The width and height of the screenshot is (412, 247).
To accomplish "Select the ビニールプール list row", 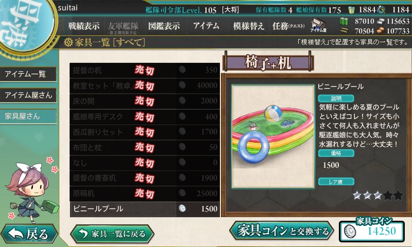I will point(145,209).
